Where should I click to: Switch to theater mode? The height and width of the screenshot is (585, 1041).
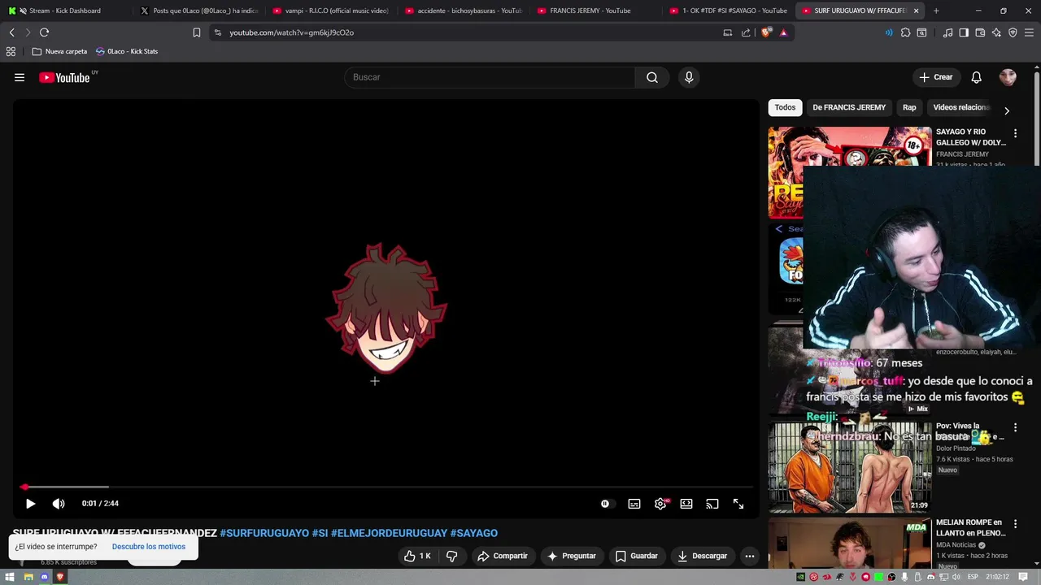(686, 504)
